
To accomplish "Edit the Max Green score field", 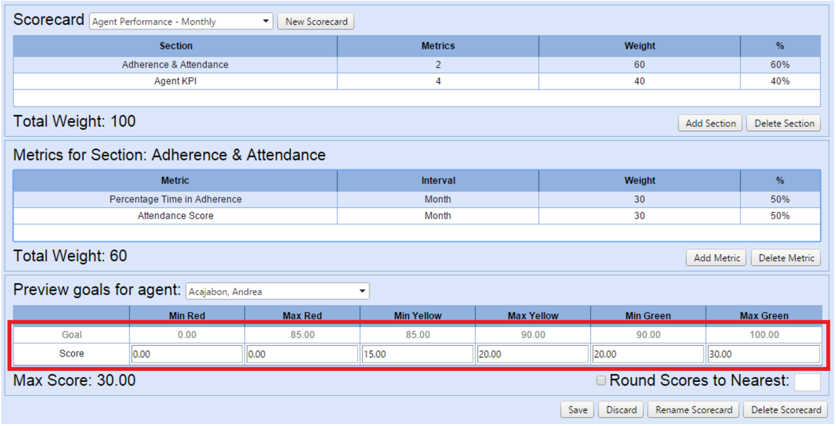I will 763,354.
